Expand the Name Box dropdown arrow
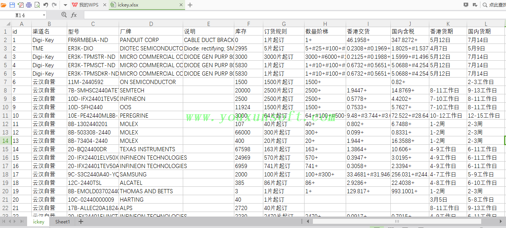 click(44, 15)
